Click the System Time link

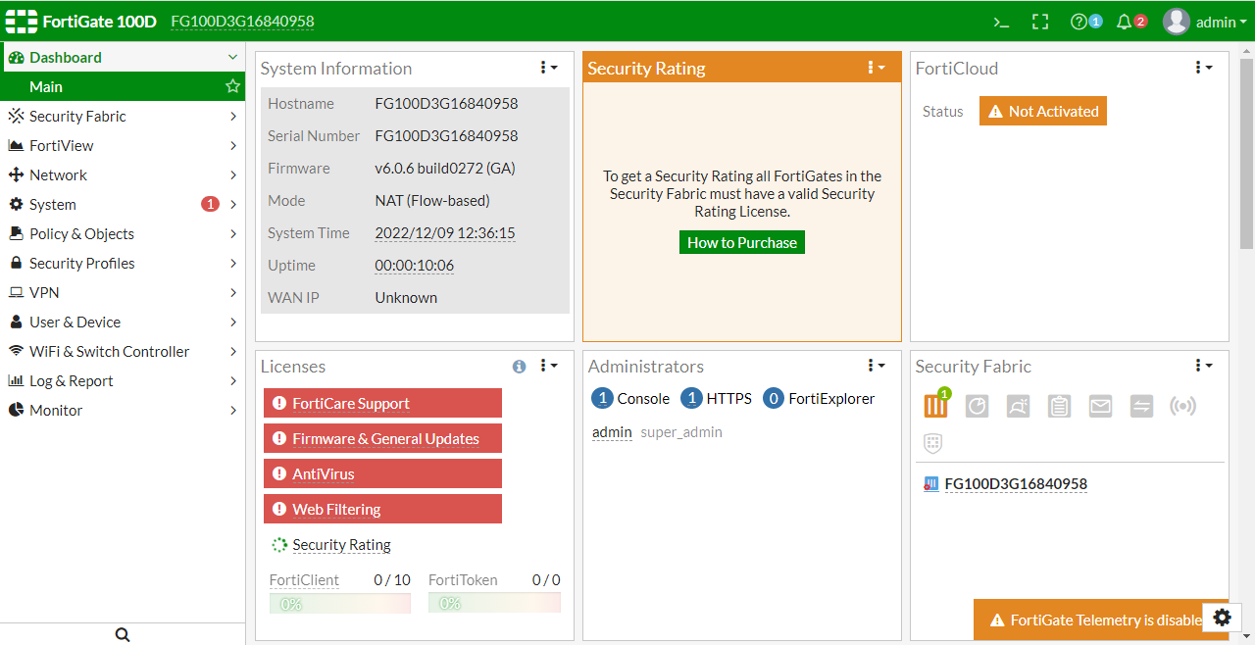445,233
